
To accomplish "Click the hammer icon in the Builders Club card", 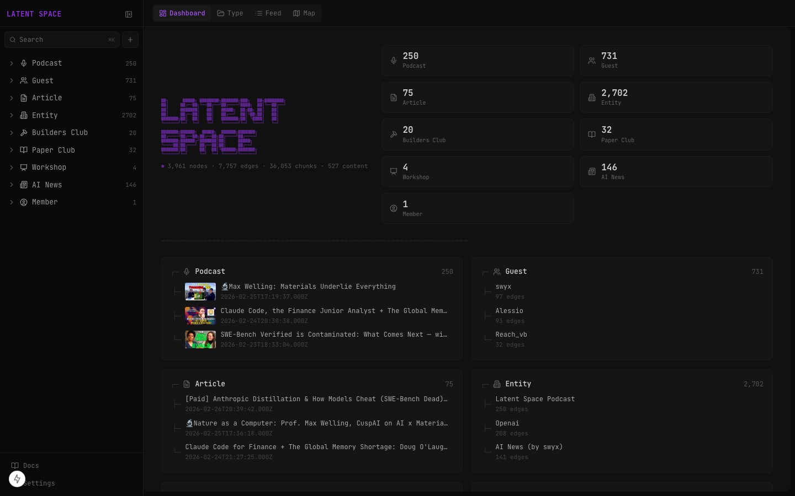I will [394, 134].
